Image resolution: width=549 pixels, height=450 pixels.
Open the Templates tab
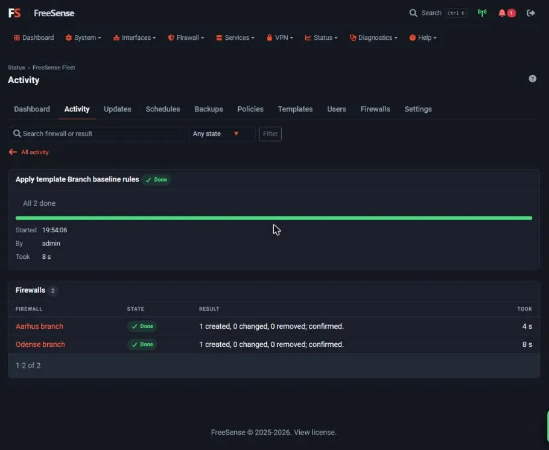pos(295,109)
